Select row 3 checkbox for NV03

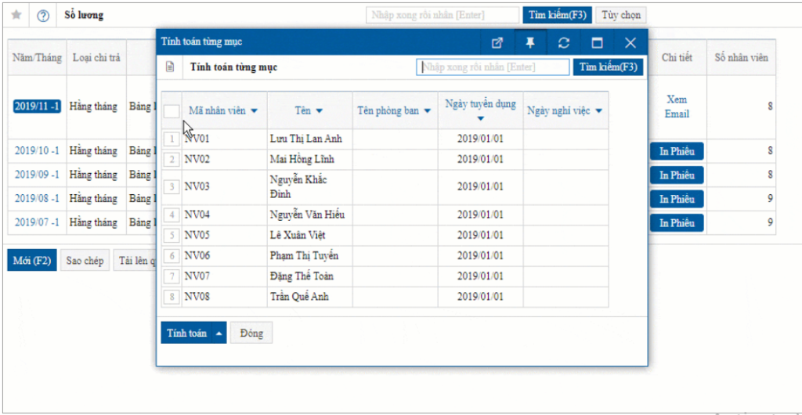point(172,187)
